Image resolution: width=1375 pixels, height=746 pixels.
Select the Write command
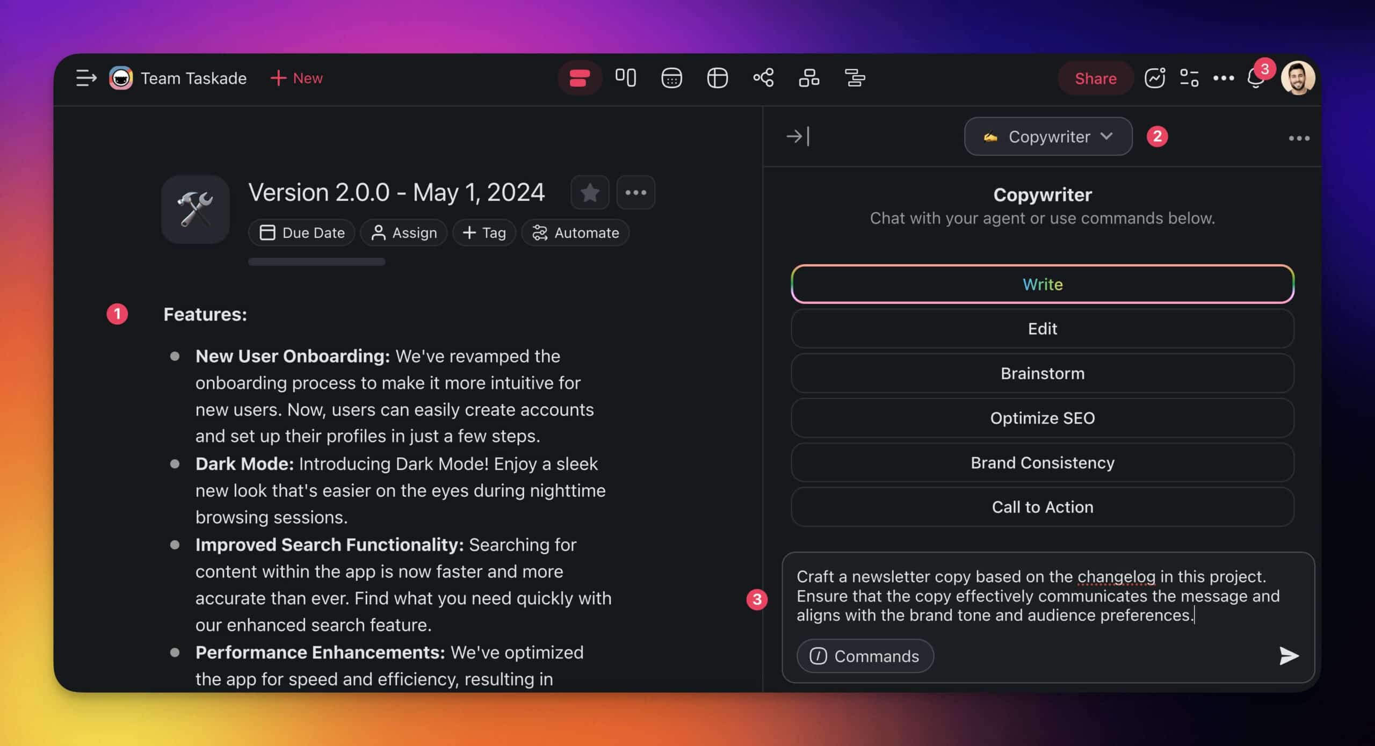(x=1042, y=284)
